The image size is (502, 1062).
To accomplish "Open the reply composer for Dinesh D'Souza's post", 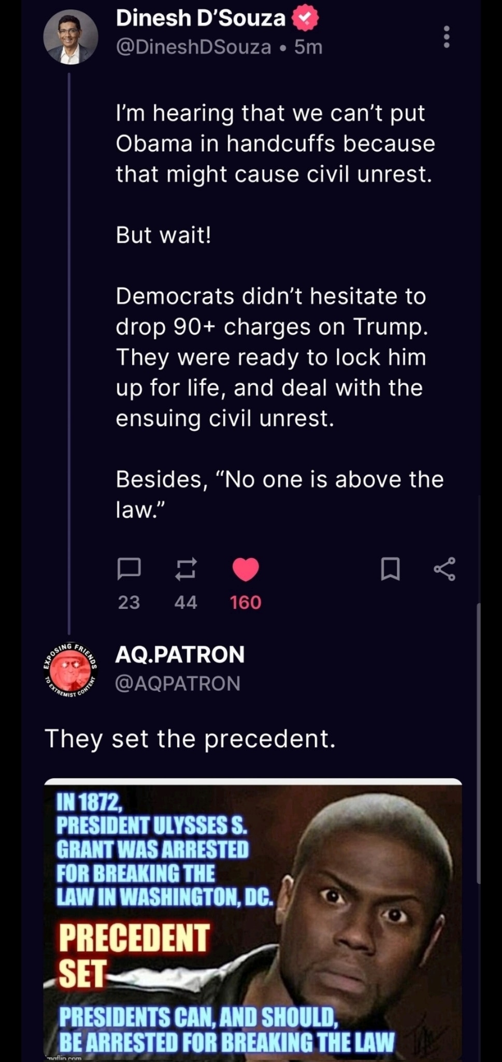I will [129, 570].
